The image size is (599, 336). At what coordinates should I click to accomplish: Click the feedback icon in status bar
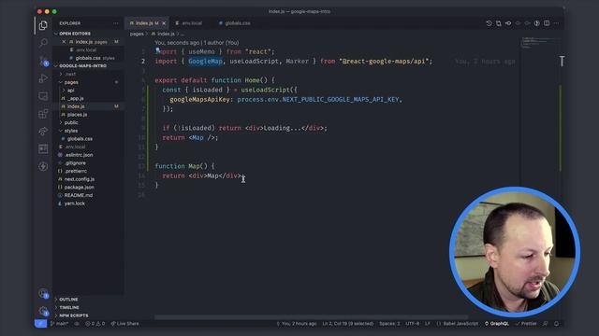click(546, 324)
